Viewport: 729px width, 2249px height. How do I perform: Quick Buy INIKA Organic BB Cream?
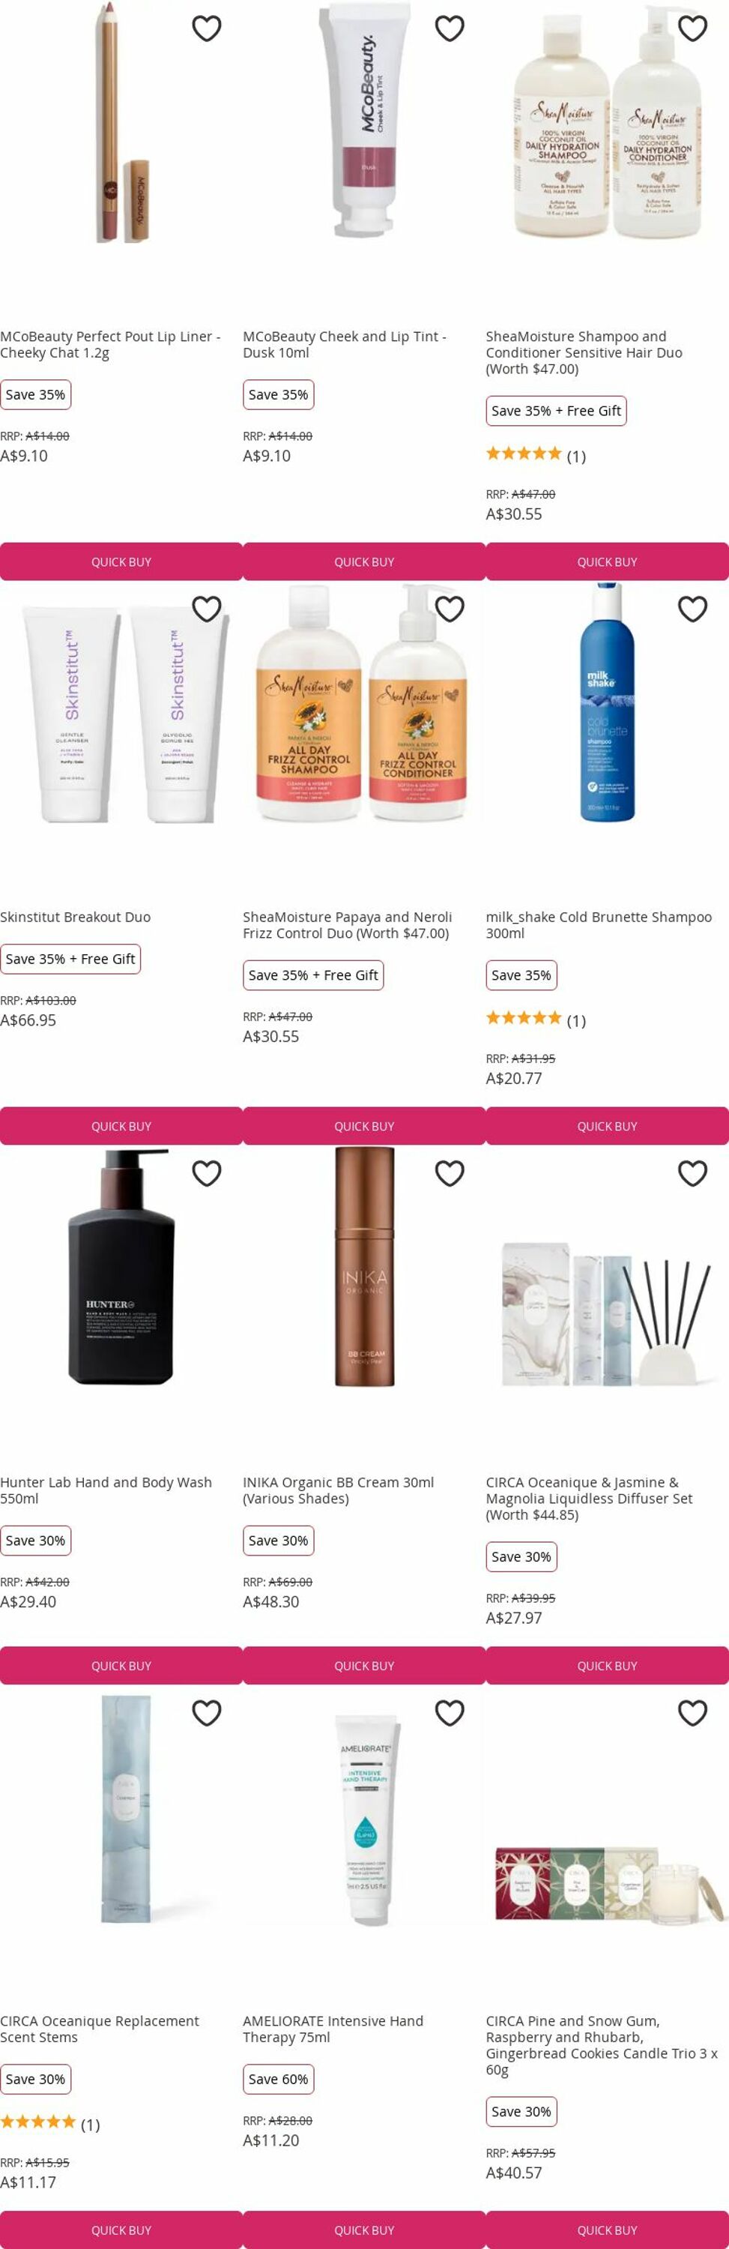364,1666
